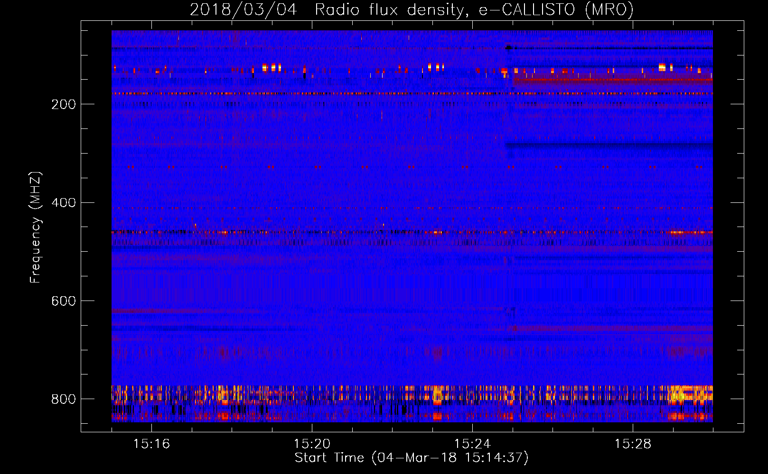Click the 15:16 time tick label

coord(151,444)
